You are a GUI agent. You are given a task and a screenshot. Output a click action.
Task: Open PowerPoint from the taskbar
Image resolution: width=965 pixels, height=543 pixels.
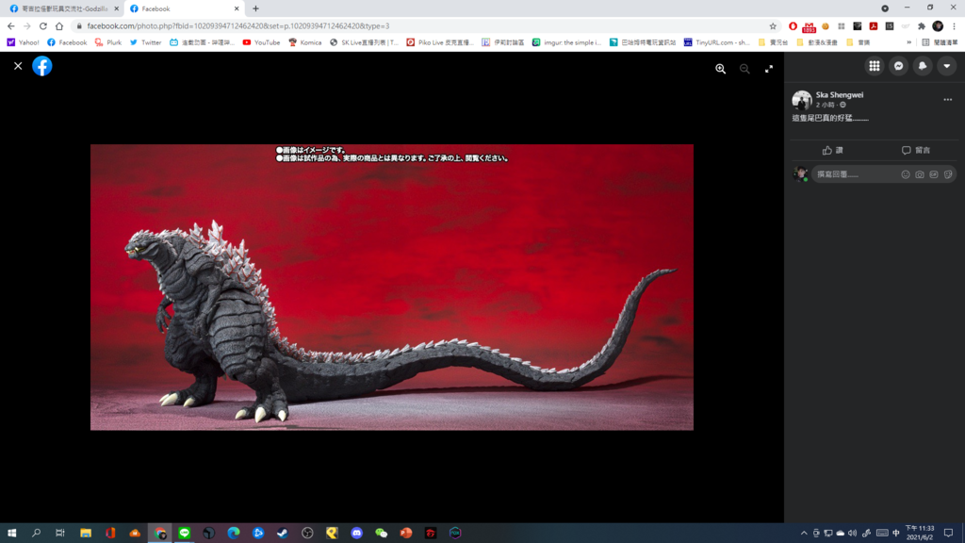coord(405,534)
